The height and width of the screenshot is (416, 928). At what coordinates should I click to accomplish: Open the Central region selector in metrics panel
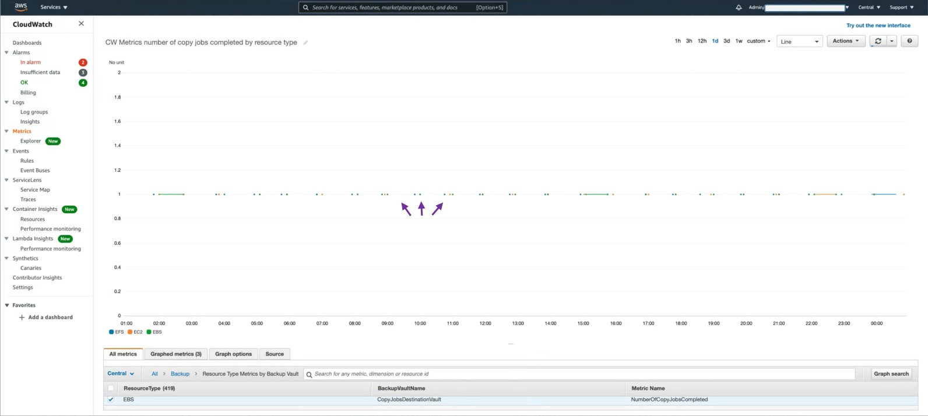121,373
